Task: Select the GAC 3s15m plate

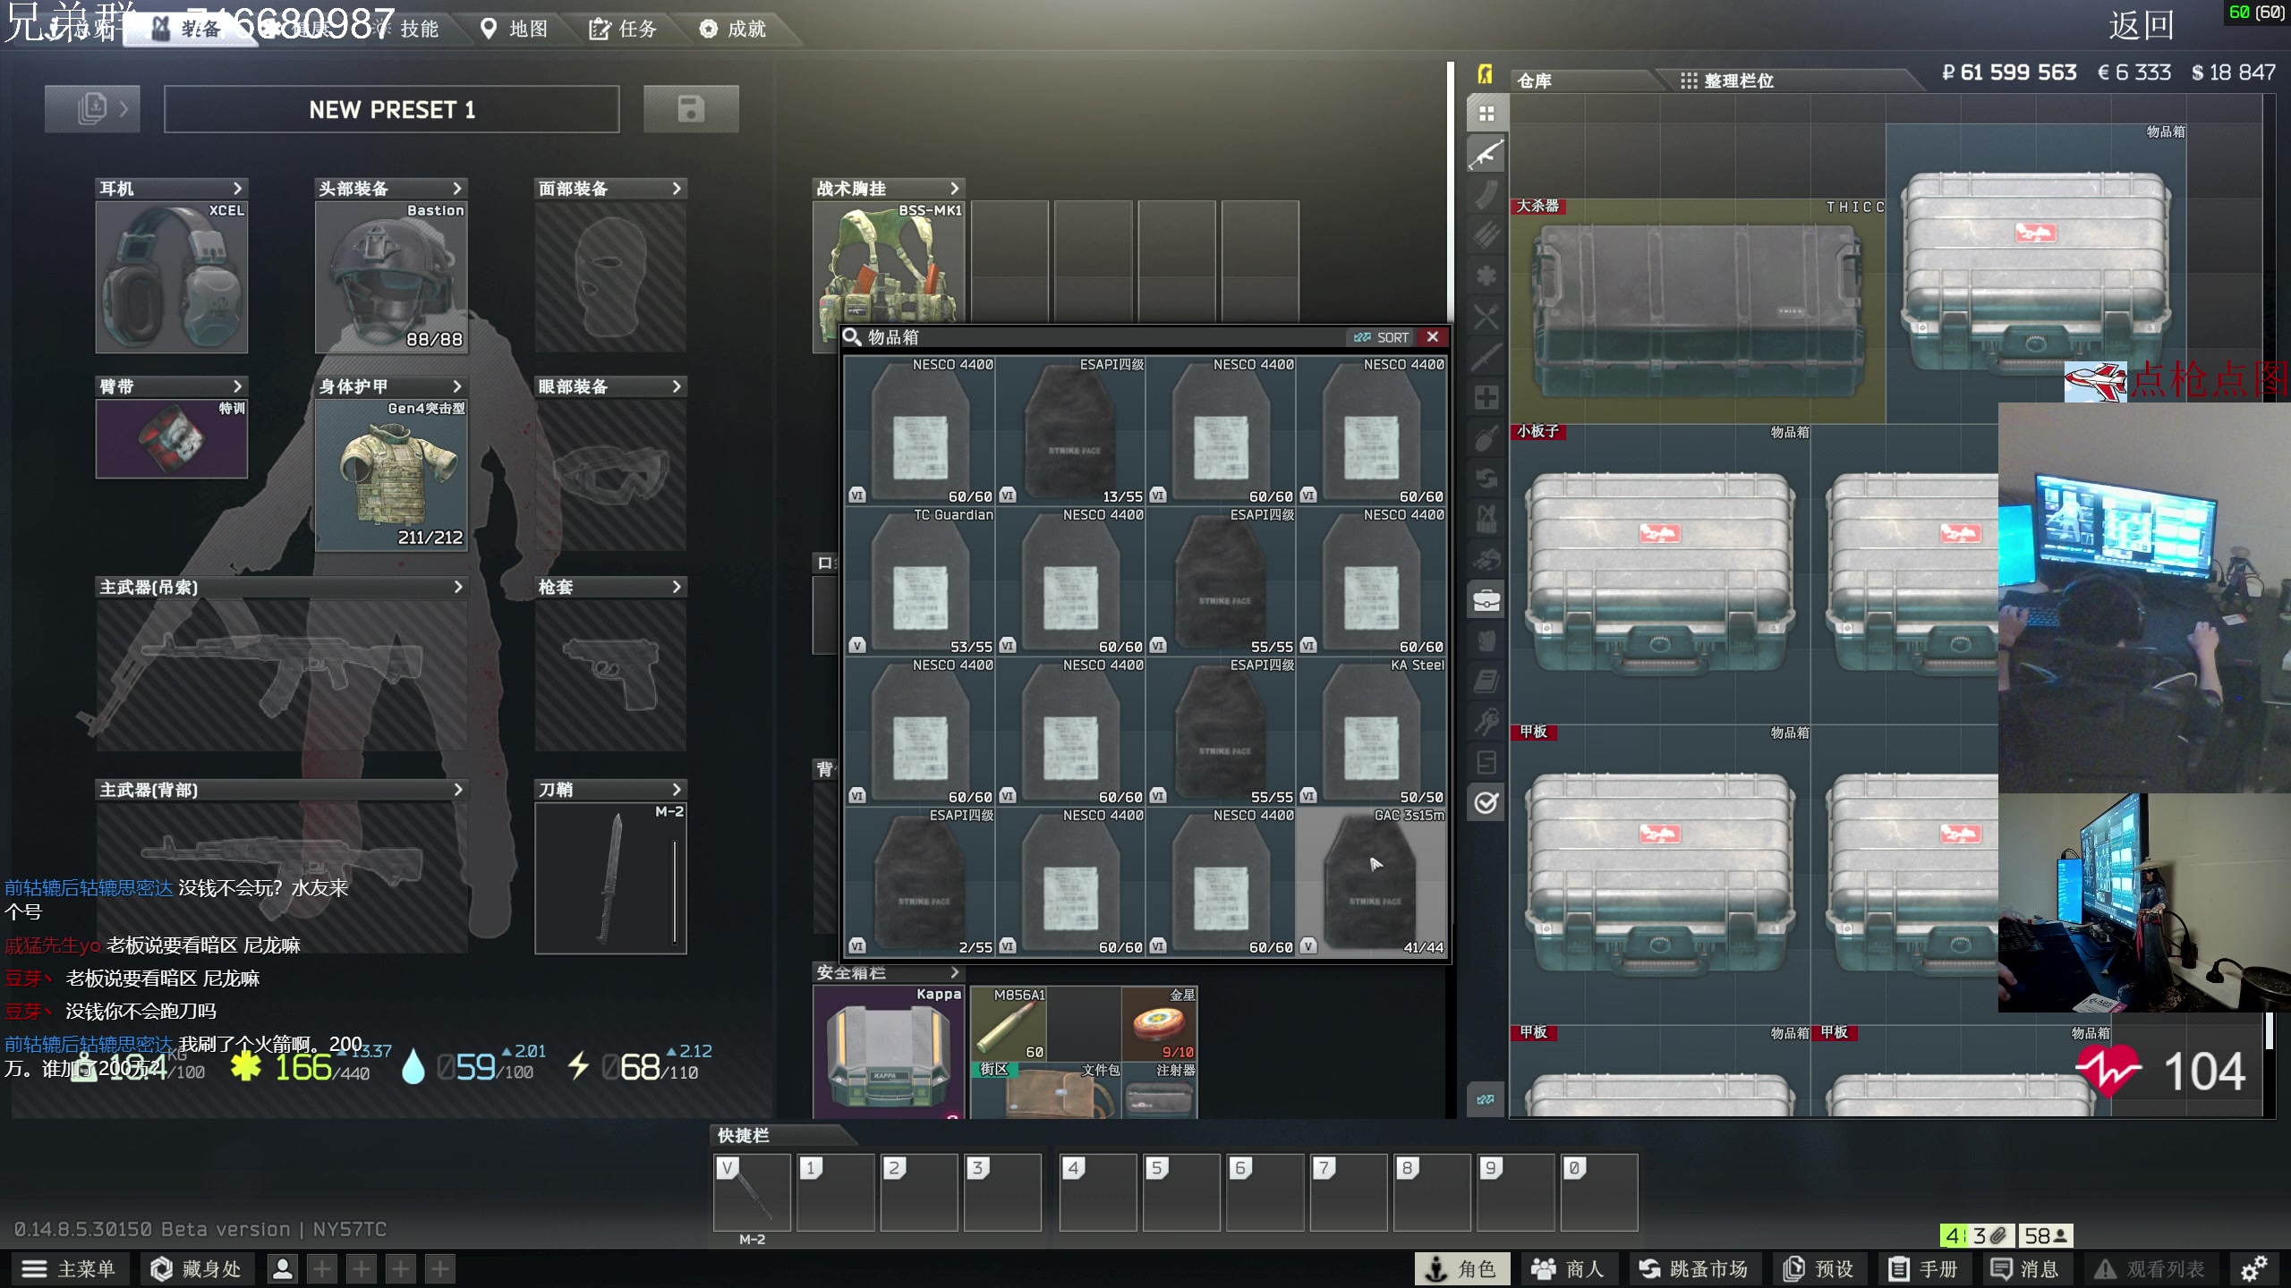Action: [x=1371, y=882]
